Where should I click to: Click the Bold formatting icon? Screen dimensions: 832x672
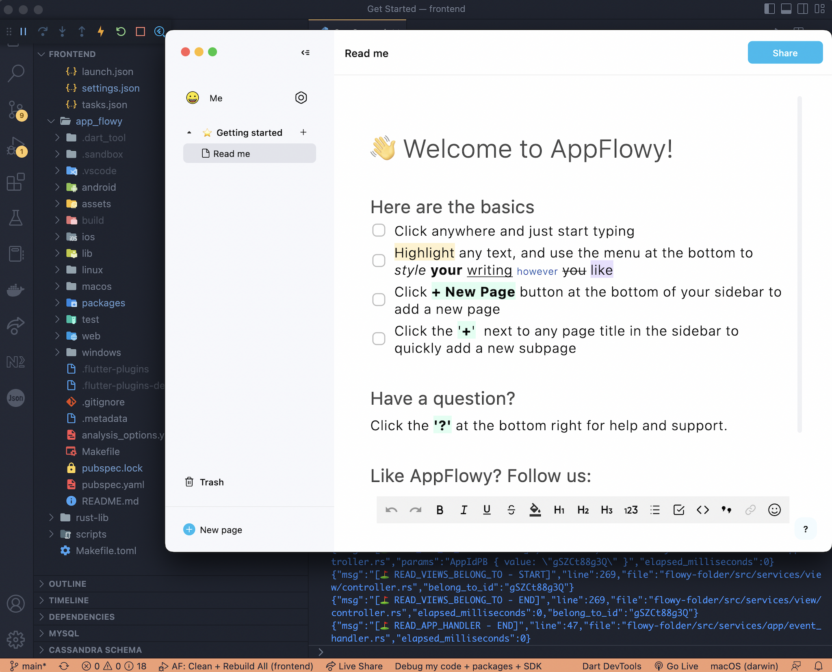pyautogui.click(x=439, y=510)
